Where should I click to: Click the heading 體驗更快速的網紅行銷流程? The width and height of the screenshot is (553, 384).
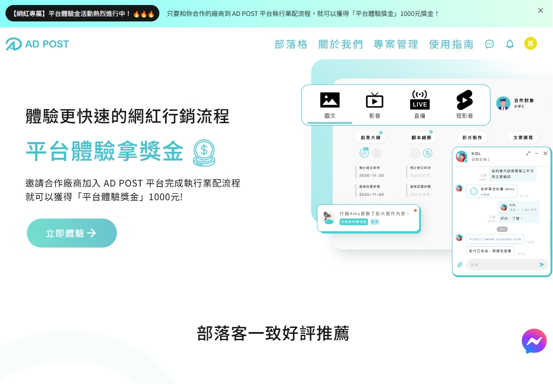click(x=127, y=116)
